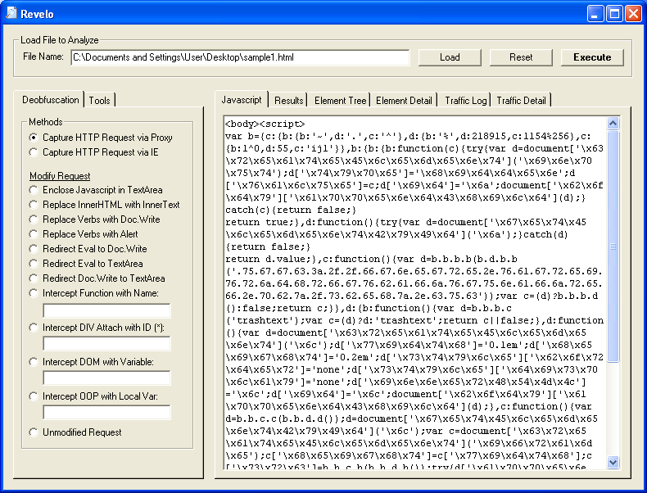Enable Enclose Javascript in TextArea option
The width and height of the screenshot is (647, 493).
tap(34, 190)
